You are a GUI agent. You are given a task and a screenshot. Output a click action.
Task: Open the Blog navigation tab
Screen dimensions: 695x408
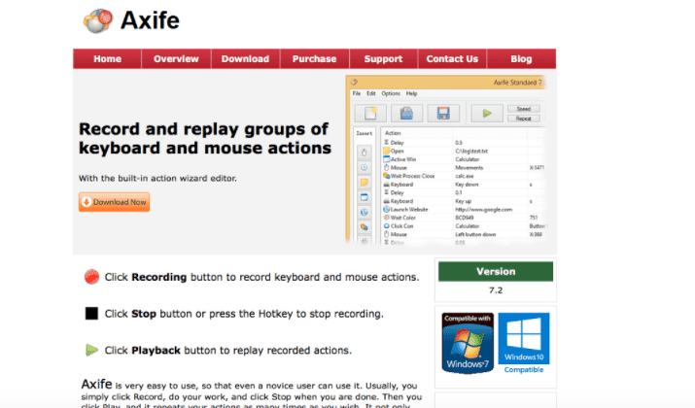click(521, 59)
